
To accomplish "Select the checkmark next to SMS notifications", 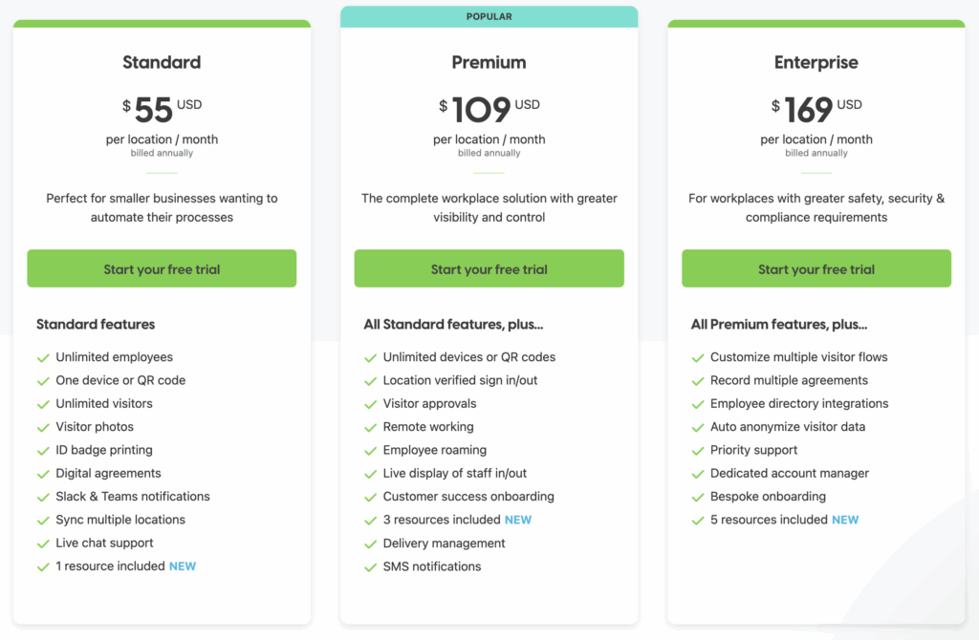I will point(371,566).
